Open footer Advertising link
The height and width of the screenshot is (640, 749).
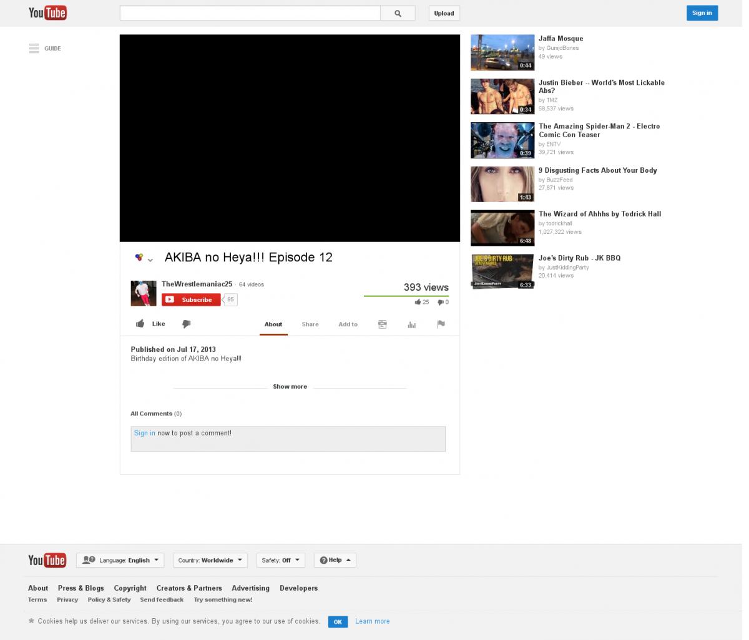pyautogui.click(x=250, y=588)
